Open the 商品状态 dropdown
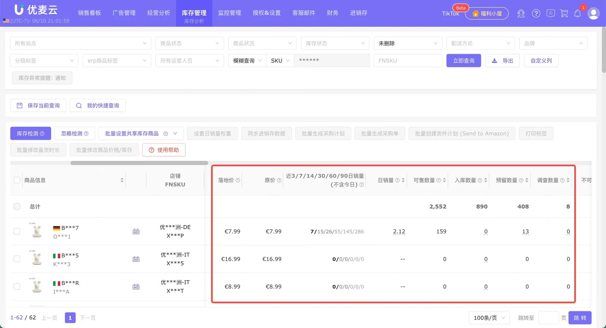The height and width of the screenshot is (328, 606). coord(190,43)
